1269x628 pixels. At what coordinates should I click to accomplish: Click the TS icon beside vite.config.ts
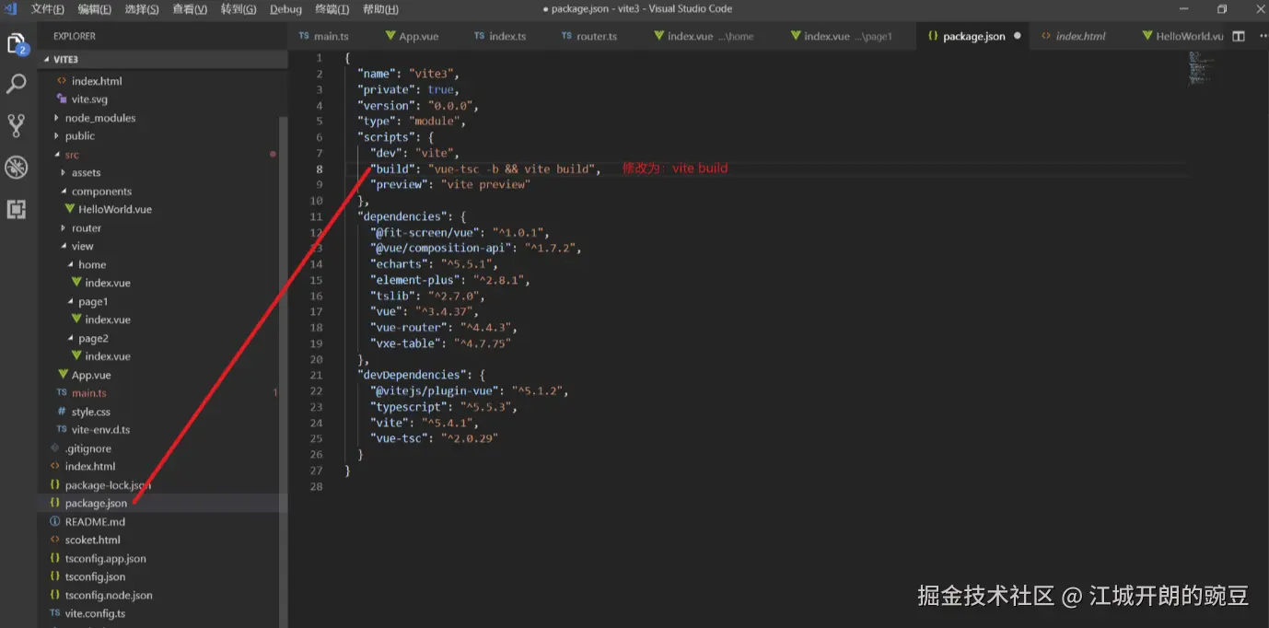tap(55, 613)
